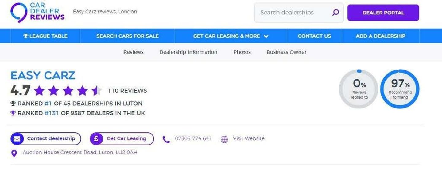Click the map pin address icon
The image size is (442, 170).
14,153
